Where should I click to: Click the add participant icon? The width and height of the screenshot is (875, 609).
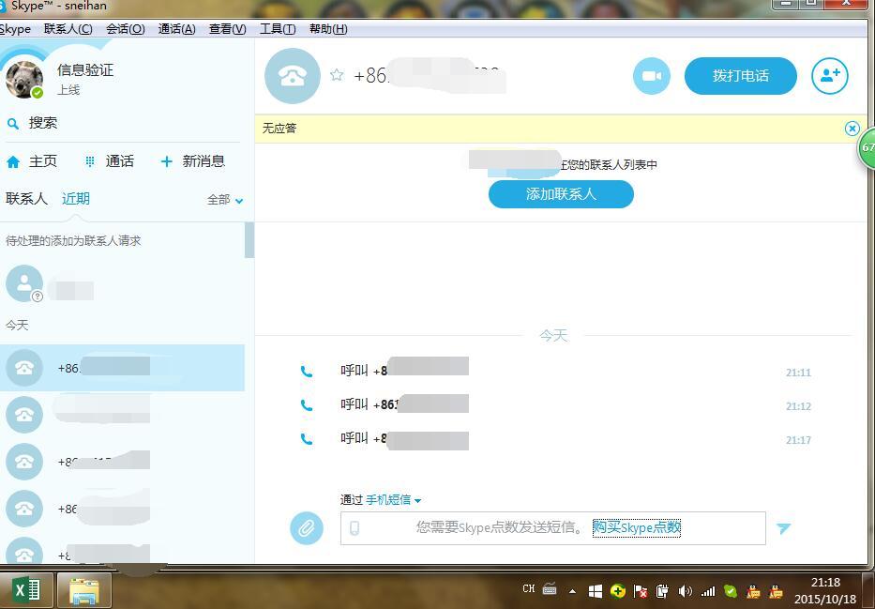pyautogui.click(x=829, y=76)
